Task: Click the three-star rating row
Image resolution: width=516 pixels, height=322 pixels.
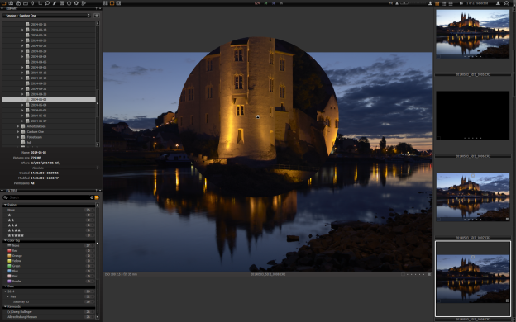Action: tap(49, 225)
